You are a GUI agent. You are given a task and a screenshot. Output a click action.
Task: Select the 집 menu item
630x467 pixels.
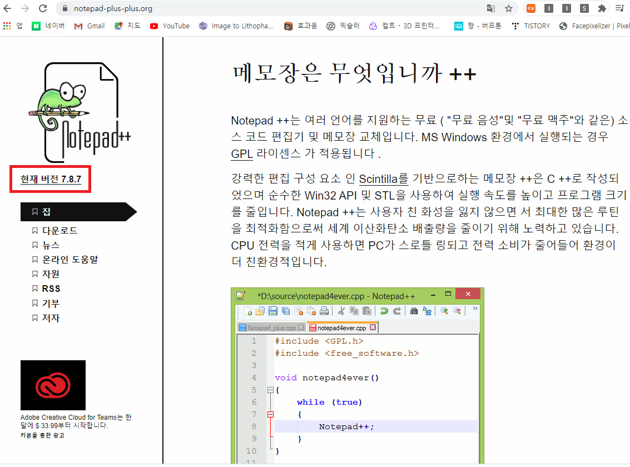78,212
